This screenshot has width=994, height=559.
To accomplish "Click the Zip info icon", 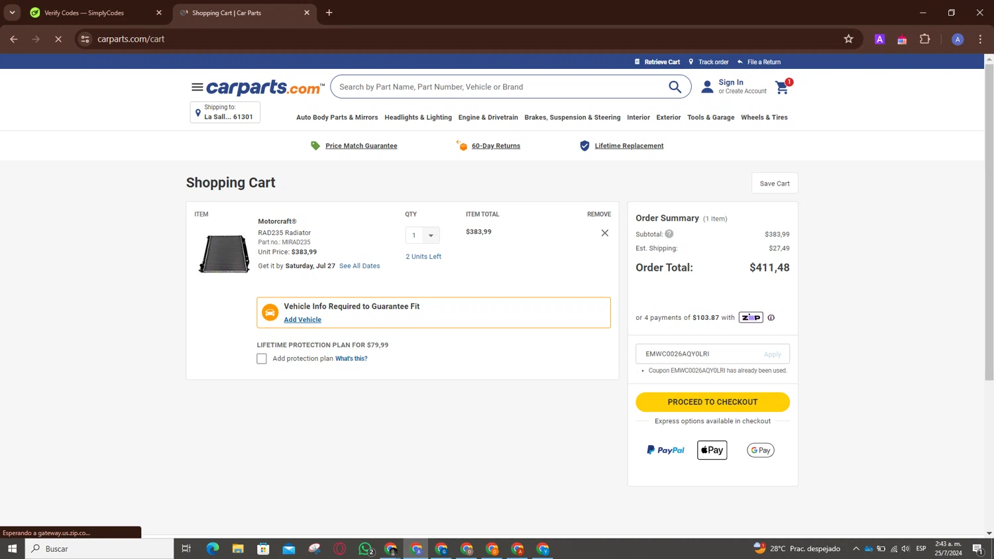I will 771,318.
